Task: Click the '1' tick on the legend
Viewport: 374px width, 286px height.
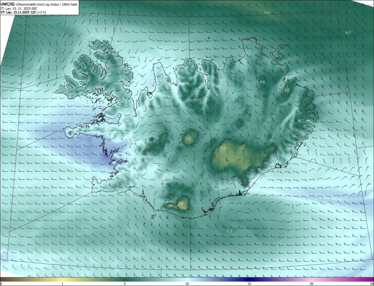Action: 63,284
